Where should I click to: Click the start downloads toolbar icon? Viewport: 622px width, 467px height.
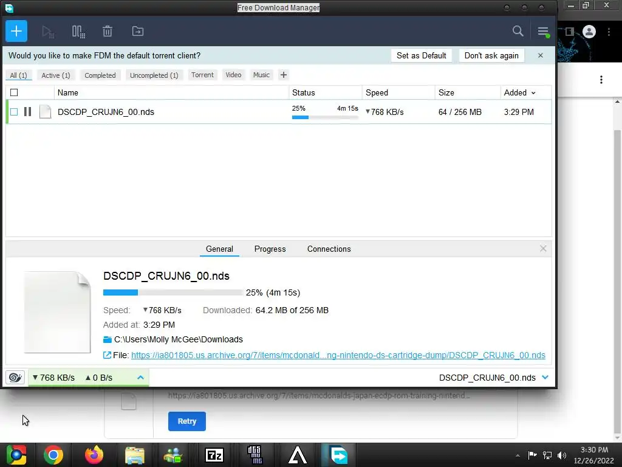click(x=48, y=32)
